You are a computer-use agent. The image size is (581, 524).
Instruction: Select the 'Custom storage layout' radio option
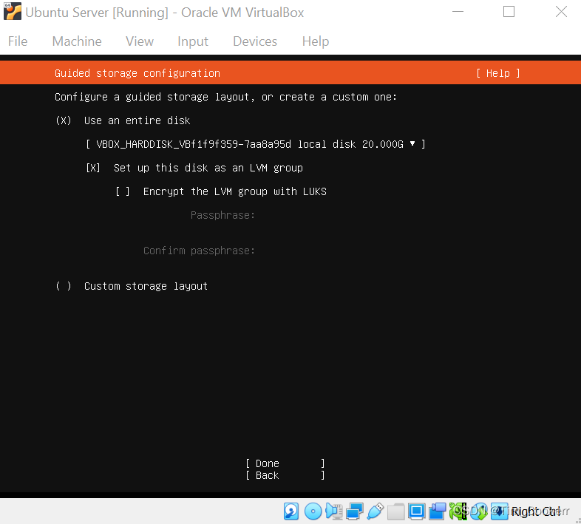tap(64, 286)
